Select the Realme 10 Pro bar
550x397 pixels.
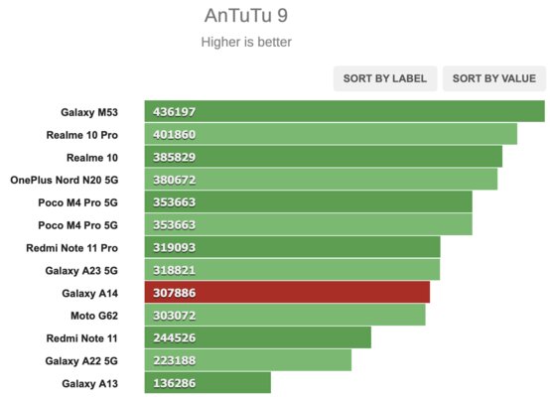(x=331, y=134)
